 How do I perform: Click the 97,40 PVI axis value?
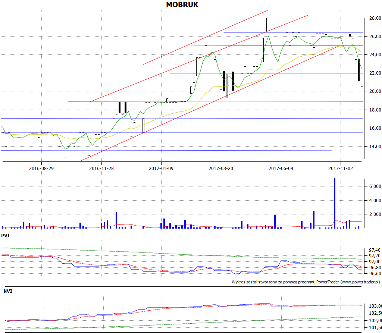375,250
